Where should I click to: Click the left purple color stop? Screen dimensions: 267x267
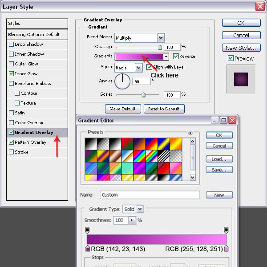(87, 248)
